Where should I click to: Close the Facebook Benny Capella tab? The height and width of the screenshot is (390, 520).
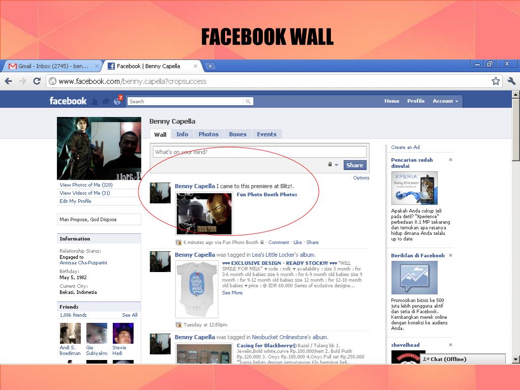pyautogui.click(x=195, y=66)
